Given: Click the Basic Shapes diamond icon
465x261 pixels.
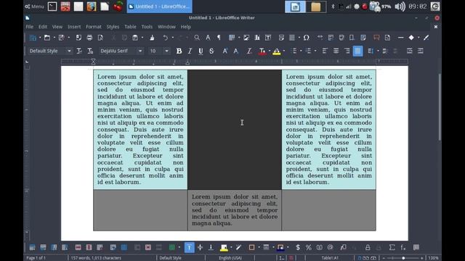Looking at the screenshot, I should click(x=411, y=38).
